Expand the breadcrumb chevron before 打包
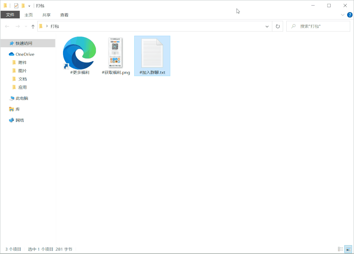Image resolution: width=354 pixels, height=254 pixels. pyautogui.click(x=47, y=26)
